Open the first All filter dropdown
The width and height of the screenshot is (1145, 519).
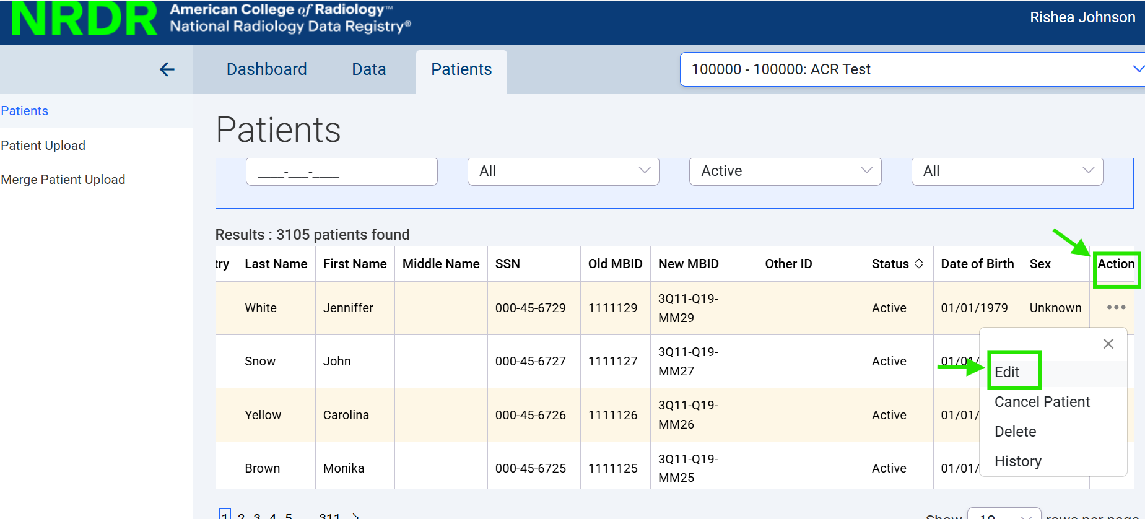click(x=564, y=171)
